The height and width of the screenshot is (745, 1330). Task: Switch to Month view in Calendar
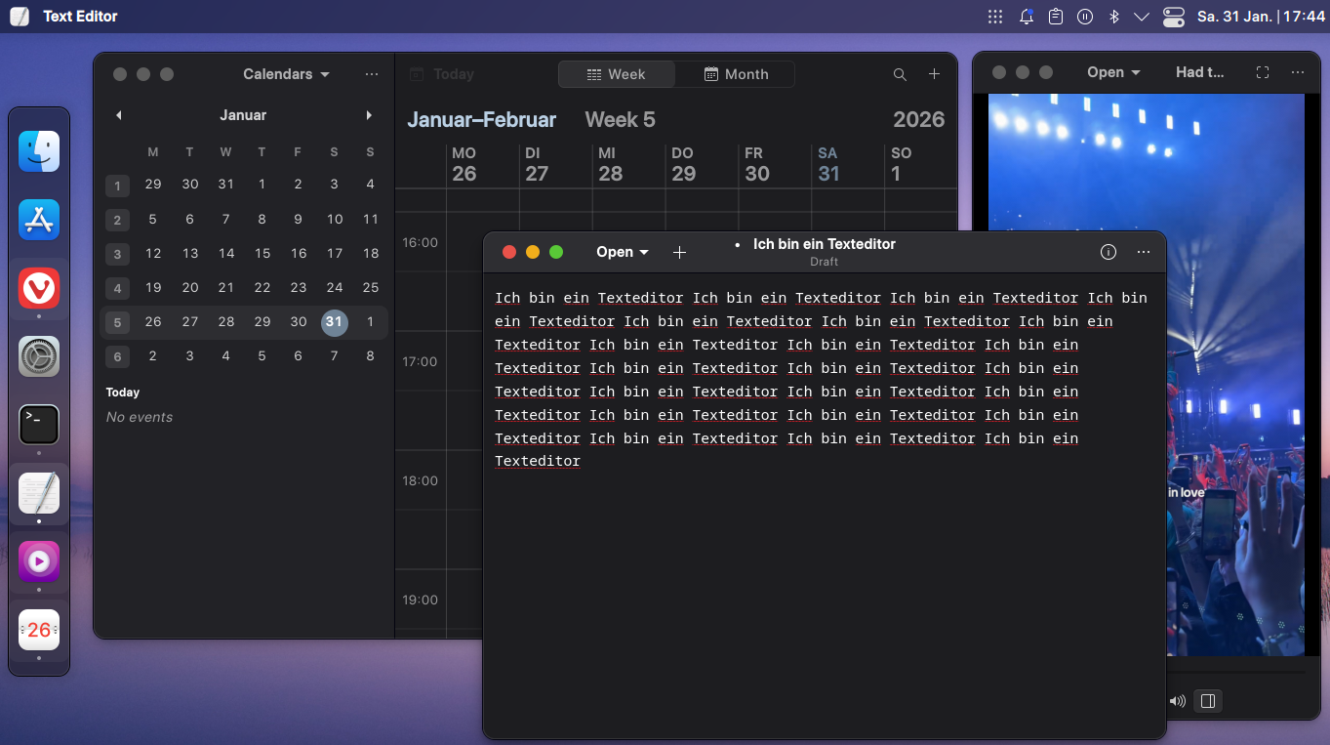(x=736, y=73)
